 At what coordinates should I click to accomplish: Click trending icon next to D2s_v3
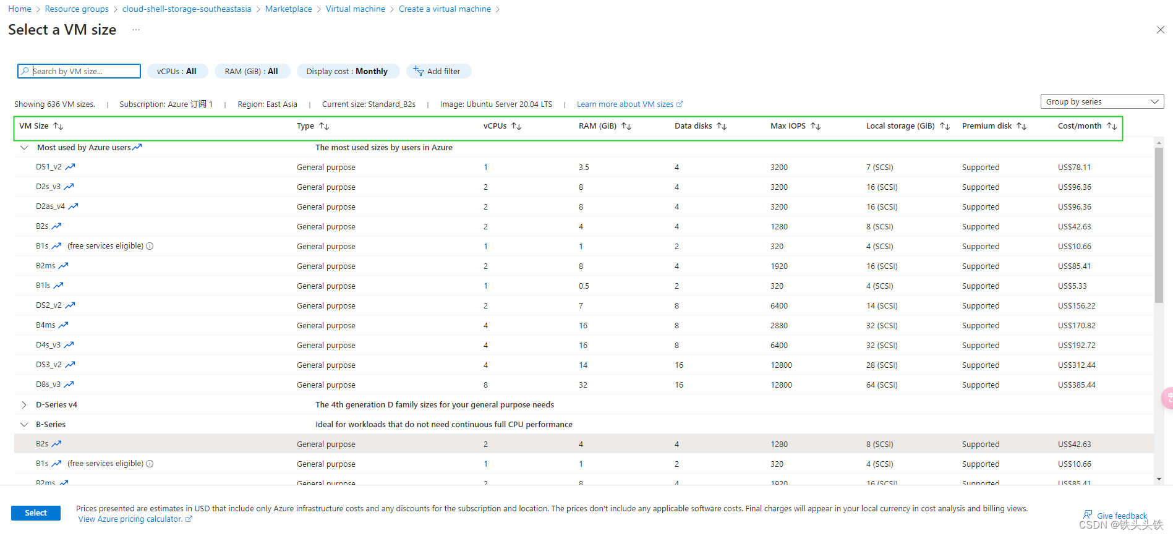click(69, 187)
